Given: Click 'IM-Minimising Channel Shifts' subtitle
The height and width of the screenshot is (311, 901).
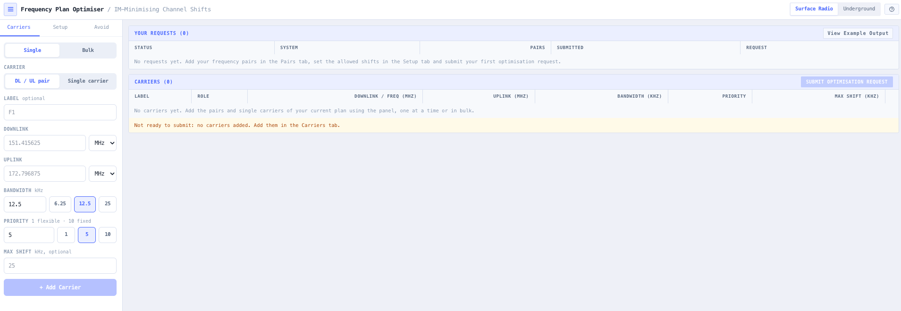Looking at the screenshot, I should (x=162, y=9).
